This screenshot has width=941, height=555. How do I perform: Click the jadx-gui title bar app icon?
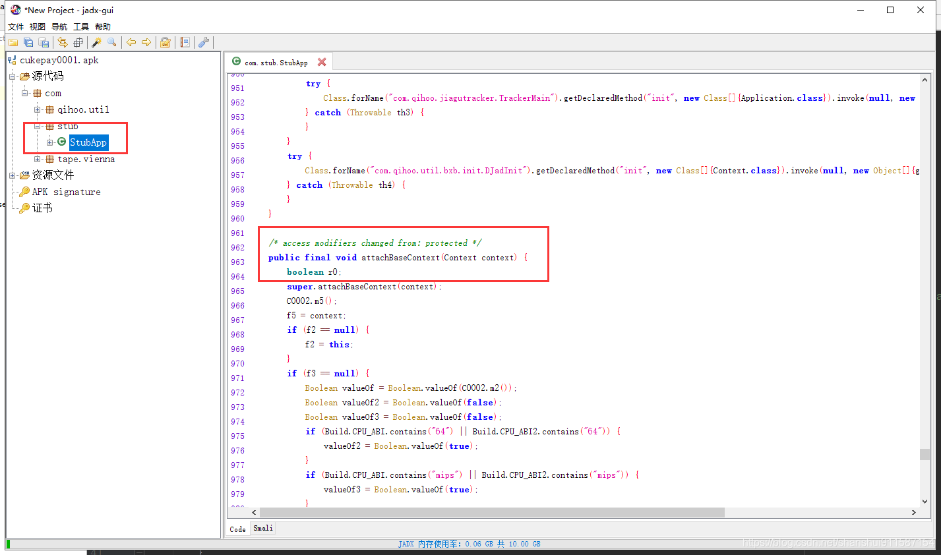coord(16,10)
